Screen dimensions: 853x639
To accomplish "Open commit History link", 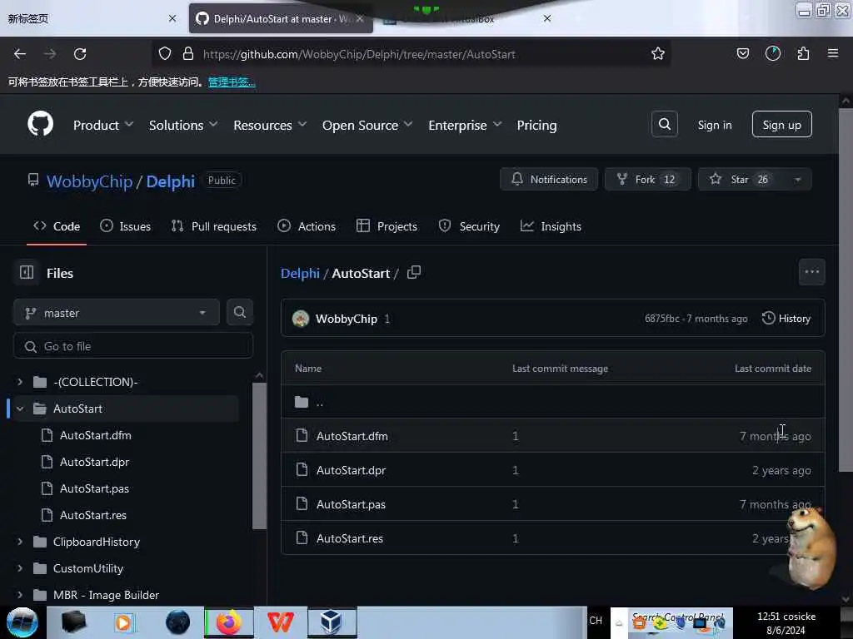I will click(786, 319).
